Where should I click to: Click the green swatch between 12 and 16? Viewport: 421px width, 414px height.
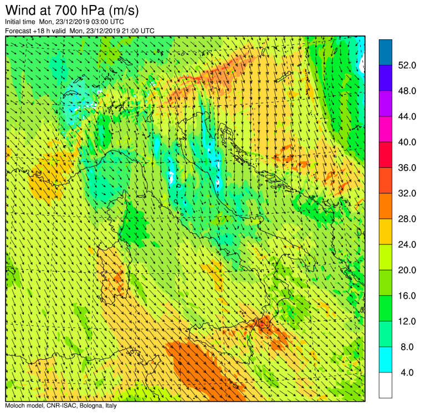(386, 308)
